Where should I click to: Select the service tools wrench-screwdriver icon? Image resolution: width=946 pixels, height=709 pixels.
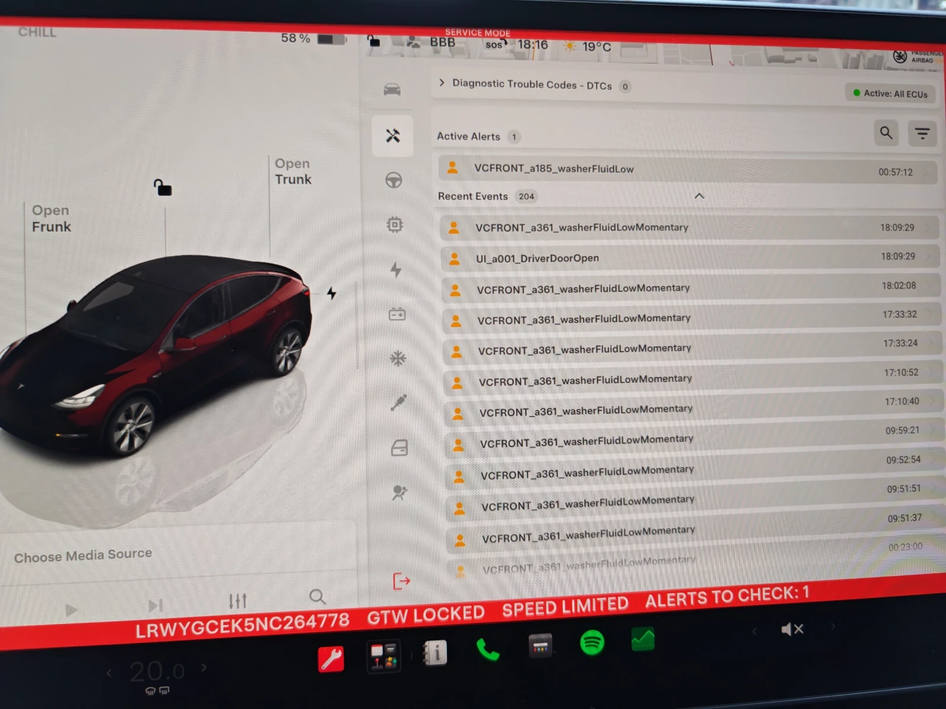393,136
